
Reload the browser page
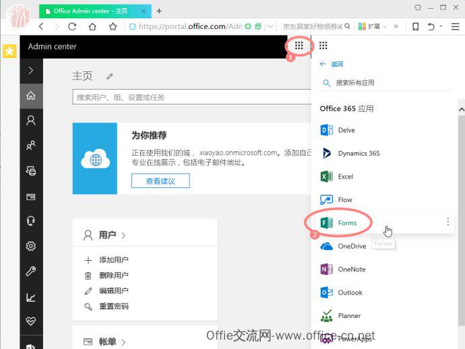click(72, 26)
